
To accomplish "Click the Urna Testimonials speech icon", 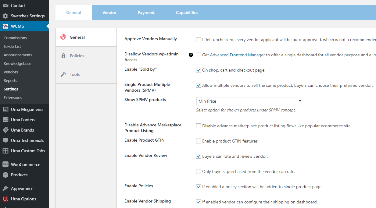I will pyautogui.click(x=5, y=140).
